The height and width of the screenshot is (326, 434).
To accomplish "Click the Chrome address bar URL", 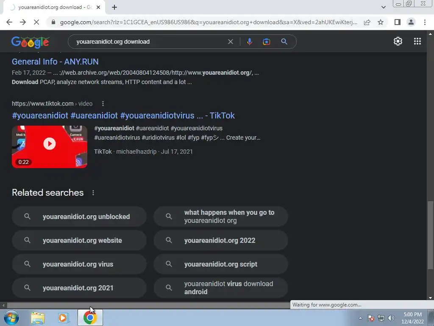I will tap(209, 22).
